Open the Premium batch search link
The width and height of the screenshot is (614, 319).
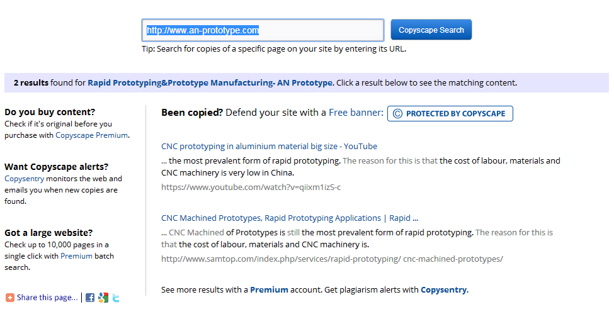(x=76, y=256)
